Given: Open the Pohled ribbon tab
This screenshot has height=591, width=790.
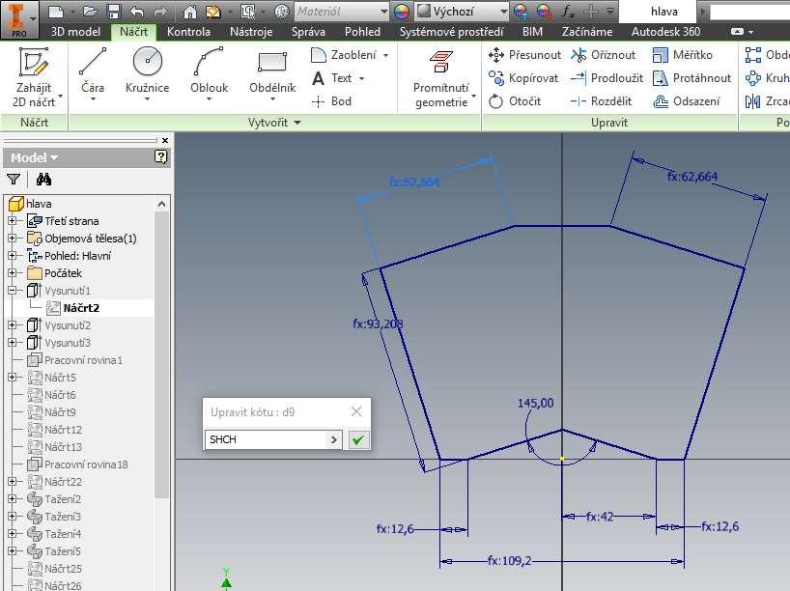Looking at the screenshot, I should click(x=362, y=32).
